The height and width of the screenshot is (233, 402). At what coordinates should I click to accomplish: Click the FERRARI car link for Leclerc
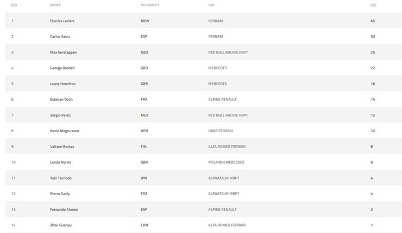[x=215, y=21]
